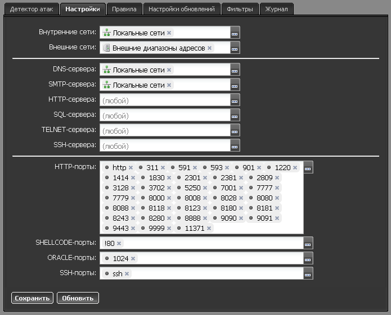Open selector for SSH-сервера field
This screenshot has width=391, height=315.
[x=235, y=145]
